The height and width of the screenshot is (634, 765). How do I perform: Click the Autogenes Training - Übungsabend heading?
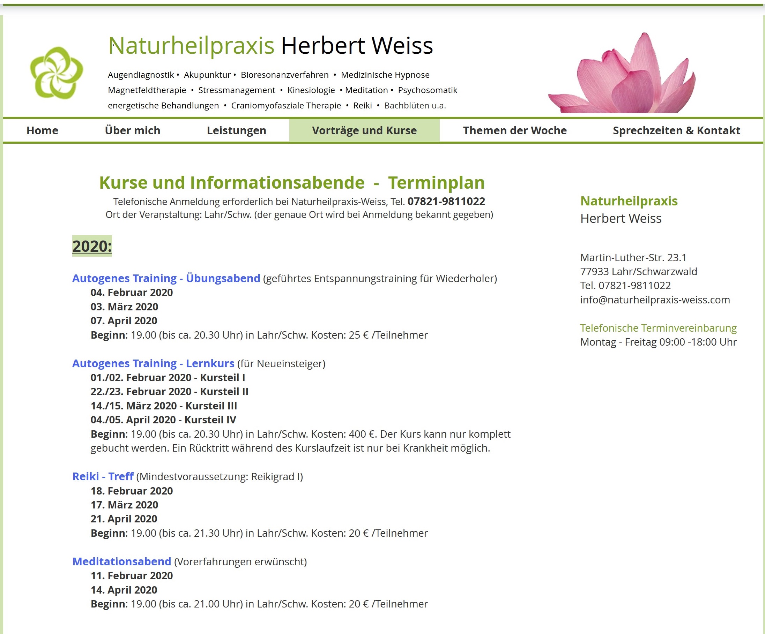click(x=166, y=278)
